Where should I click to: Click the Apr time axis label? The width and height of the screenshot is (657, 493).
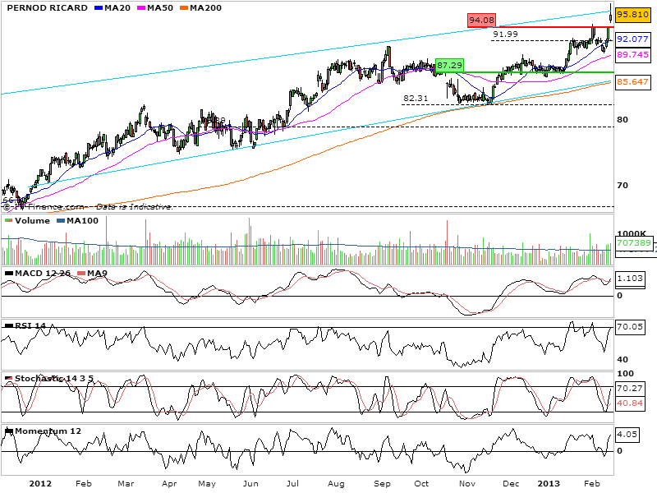169,484
